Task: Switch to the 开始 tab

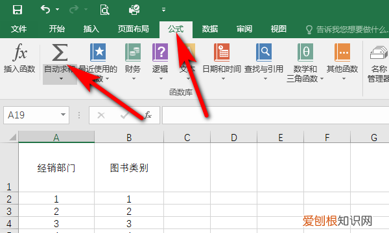Action: tap(56, 29)
